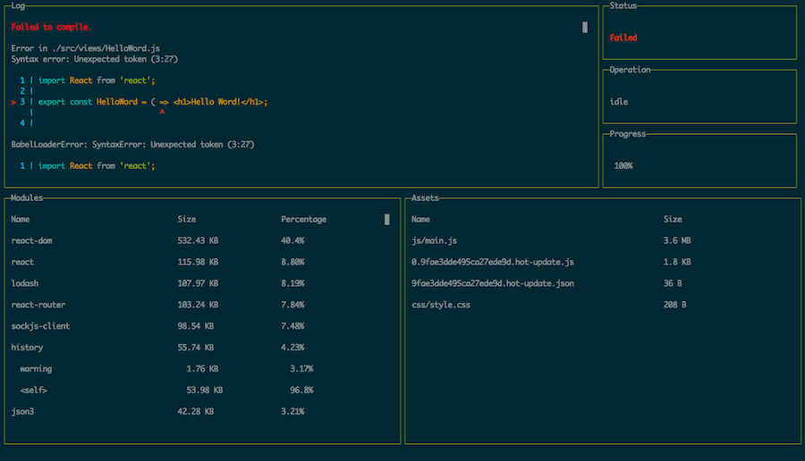Click the Modules 'Size' column header
The width and height of the screenshot is (805, 461).
186,220
